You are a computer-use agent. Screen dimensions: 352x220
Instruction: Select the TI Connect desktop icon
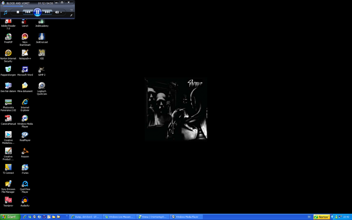[x=8, y=169]
